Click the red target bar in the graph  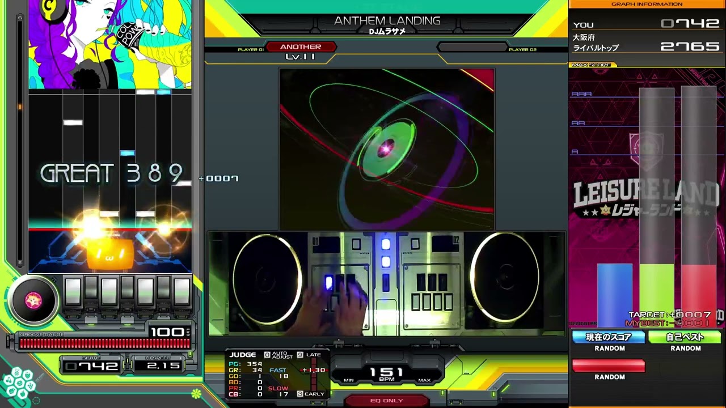pos(699,295)
